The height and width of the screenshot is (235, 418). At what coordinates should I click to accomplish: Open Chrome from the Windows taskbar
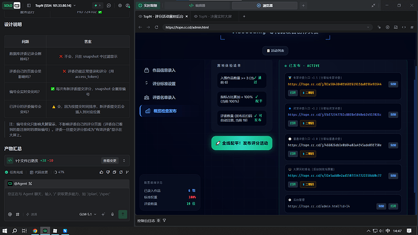35,231
